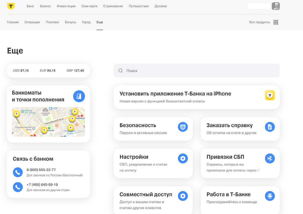303x214 pixels.
Task: Click the СБП icon on Привязки СБП
Action: click(x=270, y=158)
